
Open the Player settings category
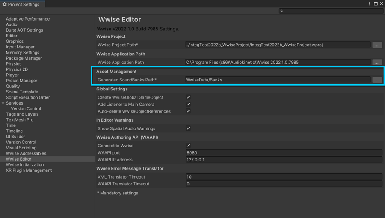(x=12, y=75)
